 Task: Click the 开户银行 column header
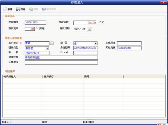[63, 77]
